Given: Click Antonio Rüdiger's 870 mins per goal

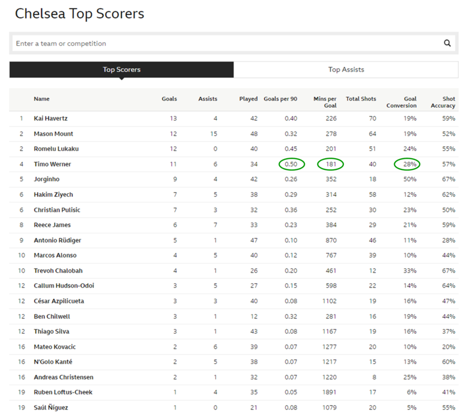Looking at the screenshot, I should [331, 240].
